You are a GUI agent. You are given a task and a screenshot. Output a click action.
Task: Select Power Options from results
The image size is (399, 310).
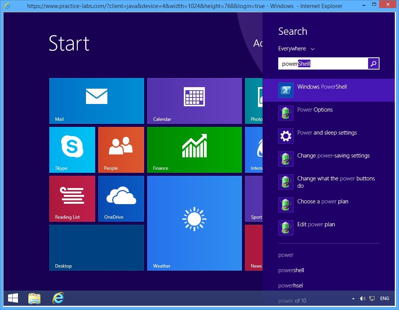pos(315,110)
